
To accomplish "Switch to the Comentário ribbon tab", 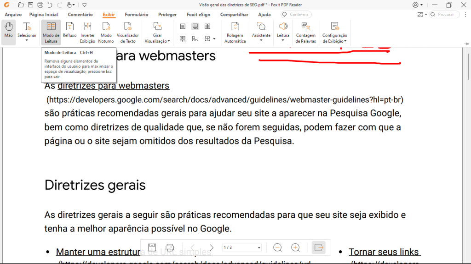I will (80, 14).
